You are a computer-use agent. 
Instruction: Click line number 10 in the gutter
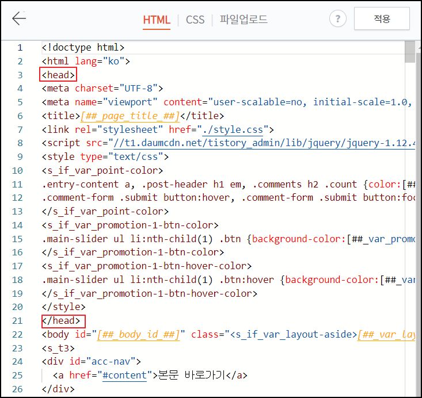(17, 170)
